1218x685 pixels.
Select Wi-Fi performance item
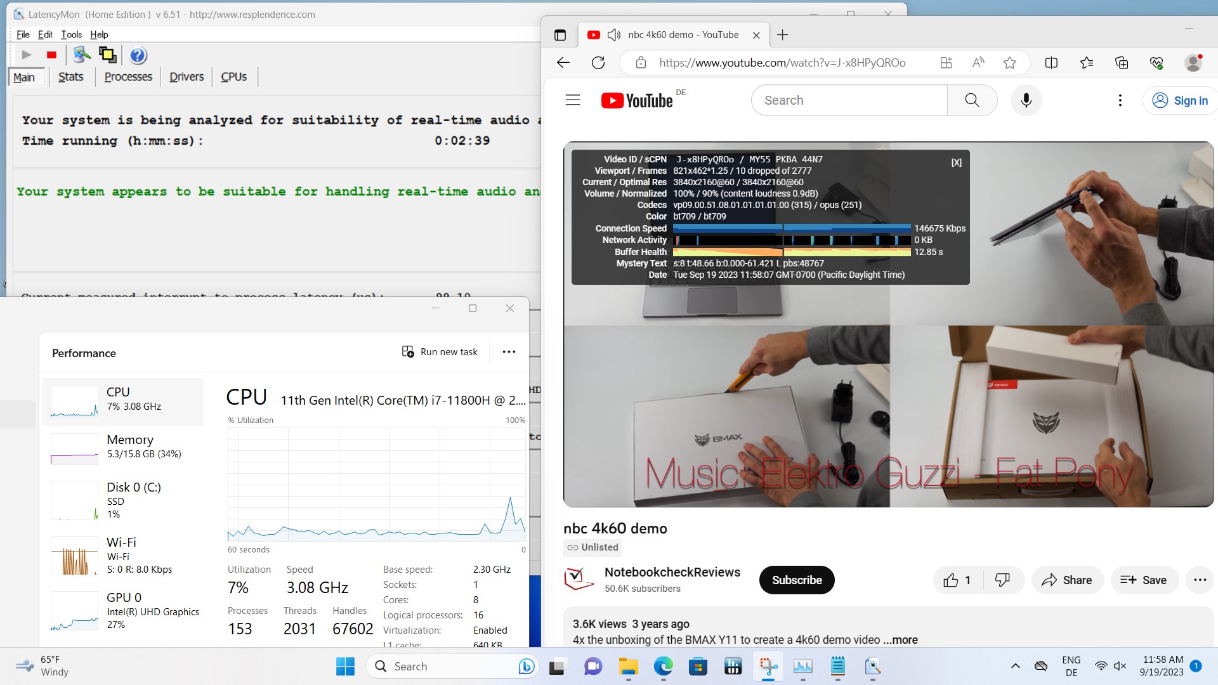point(123,555)
